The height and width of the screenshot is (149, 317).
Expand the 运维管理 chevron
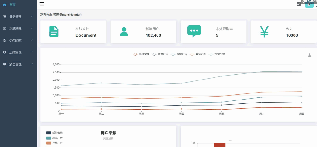pyautogui.click(x=32, y=52)
